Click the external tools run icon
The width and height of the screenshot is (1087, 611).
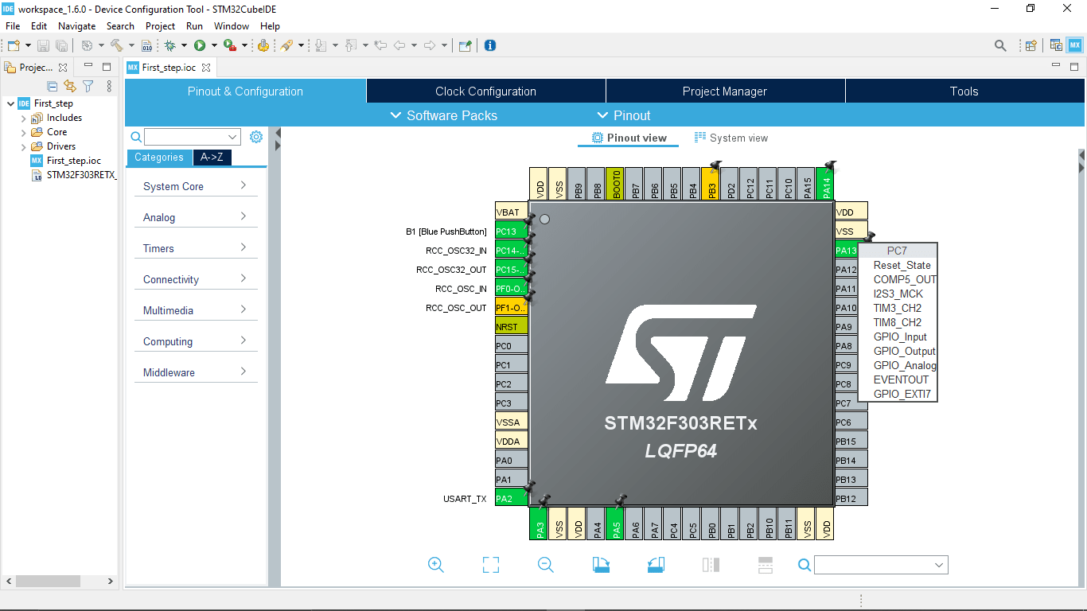point(229,45)
